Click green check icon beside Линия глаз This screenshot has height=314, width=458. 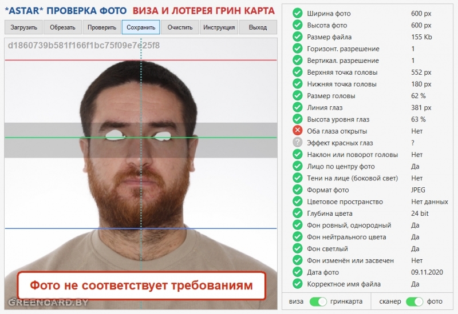[x=297, y=107]
